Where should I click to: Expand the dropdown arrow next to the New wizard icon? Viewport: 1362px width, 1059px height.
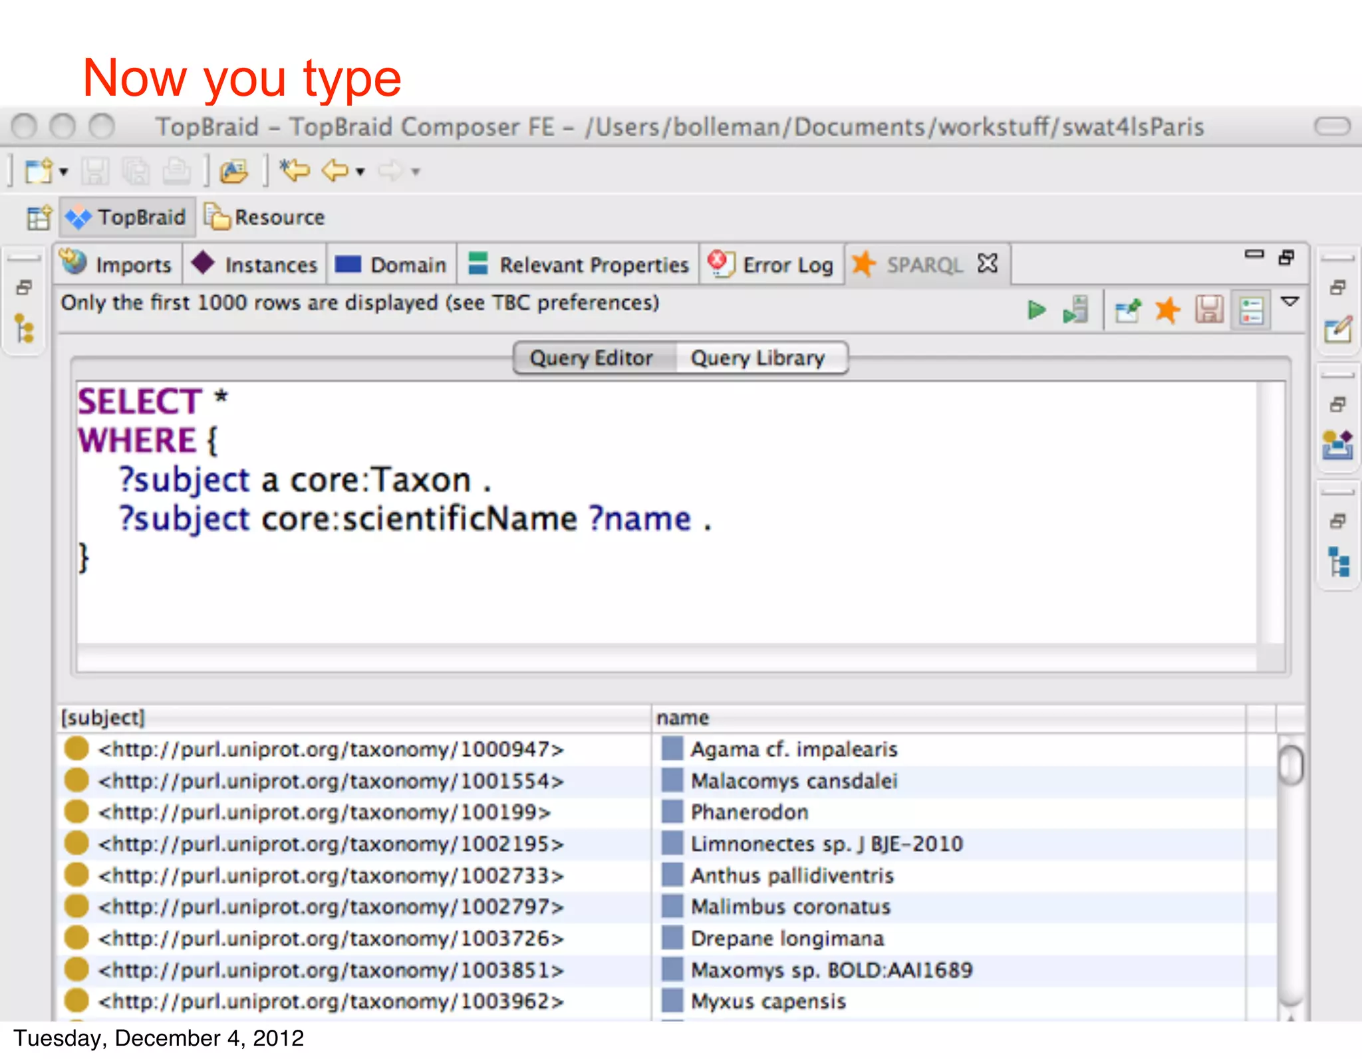coord(64,172)
